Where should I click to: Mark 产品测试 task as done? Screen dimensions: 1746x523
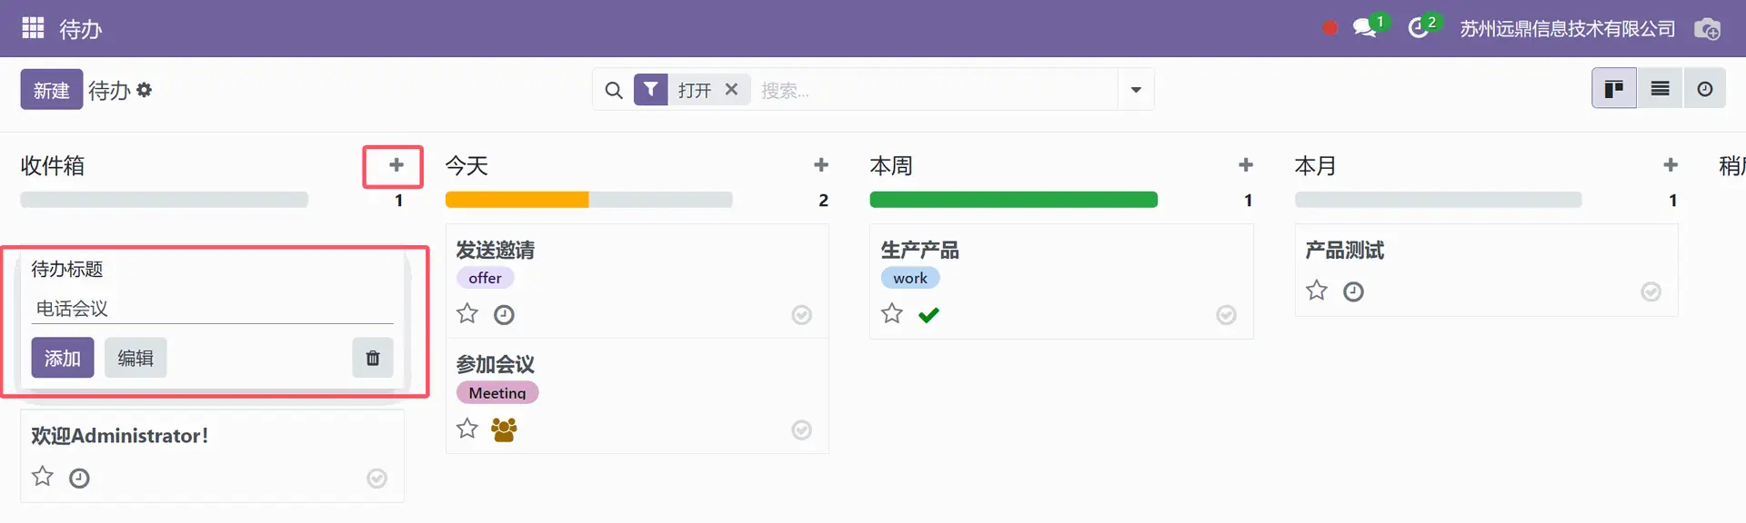click(1651, 291)
